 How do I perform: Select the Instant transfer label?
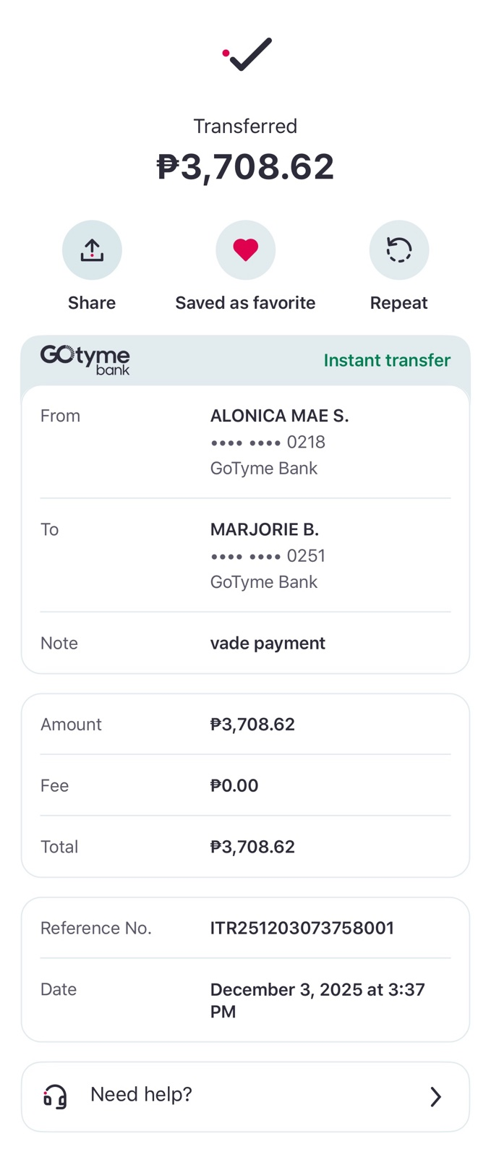(x=387, y=360)
